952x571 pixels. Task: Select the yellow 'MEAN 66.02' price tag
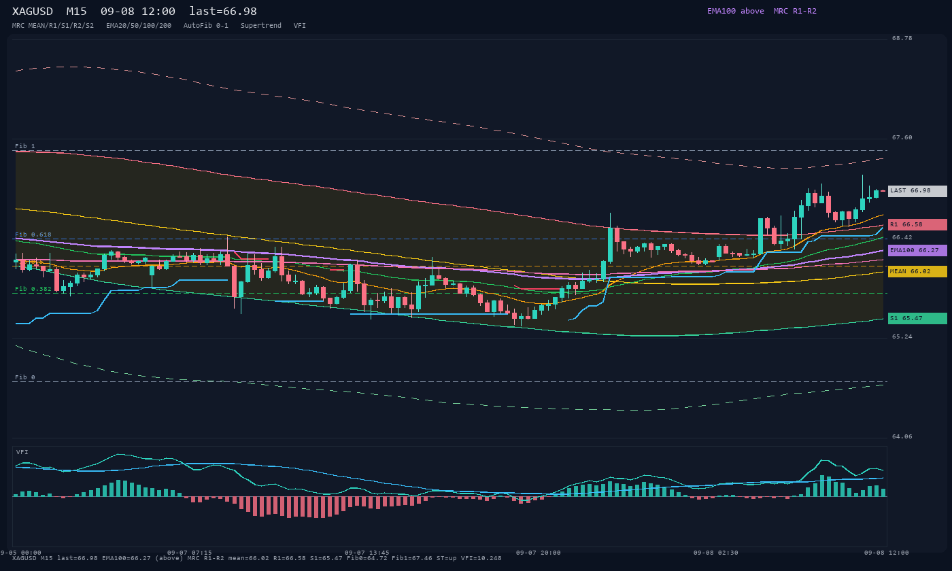point(917,271)
